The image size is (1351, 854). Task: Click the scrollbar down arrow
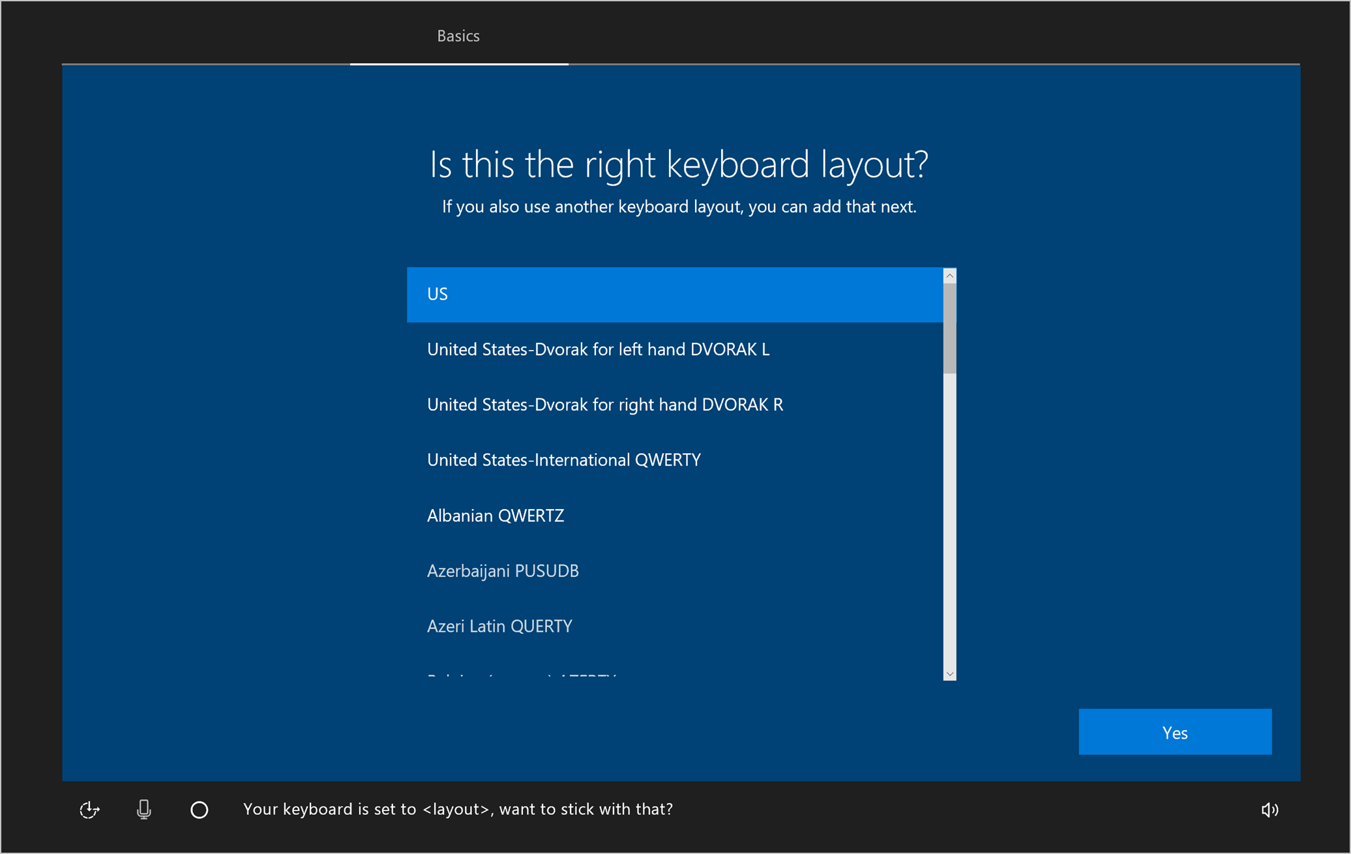[x=950, y=673]
